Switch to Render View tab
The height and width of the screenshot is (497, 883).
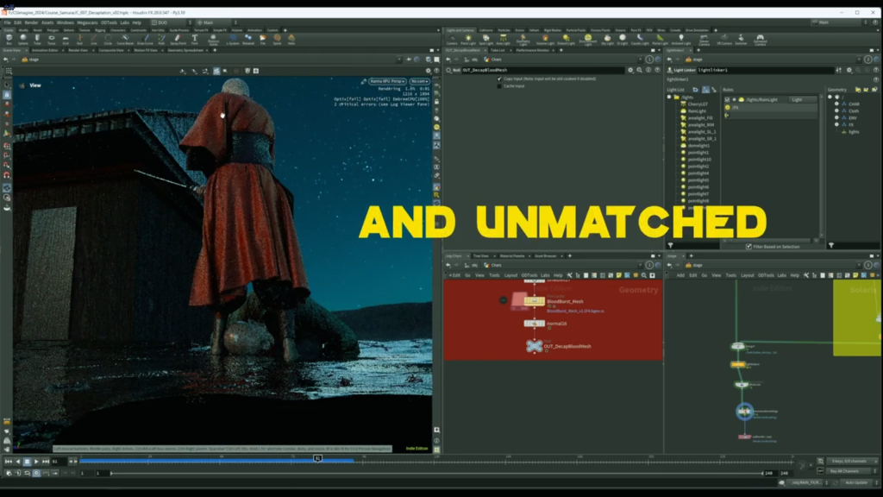click(x=78, y=50)
